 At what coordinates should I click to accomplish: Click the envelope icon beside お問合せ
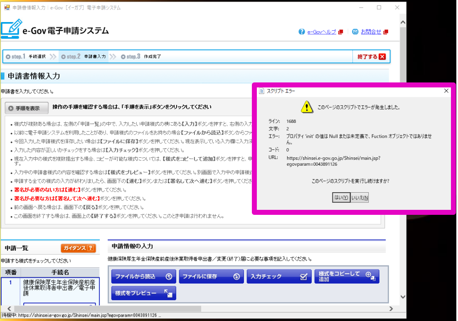point(355,32)
